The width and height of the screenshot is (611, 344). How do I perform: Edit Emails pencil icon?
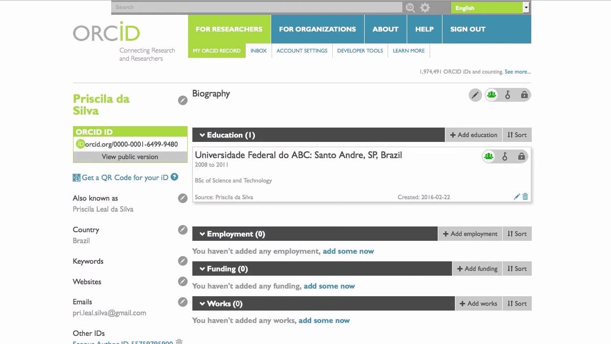[x=183, y=302]
